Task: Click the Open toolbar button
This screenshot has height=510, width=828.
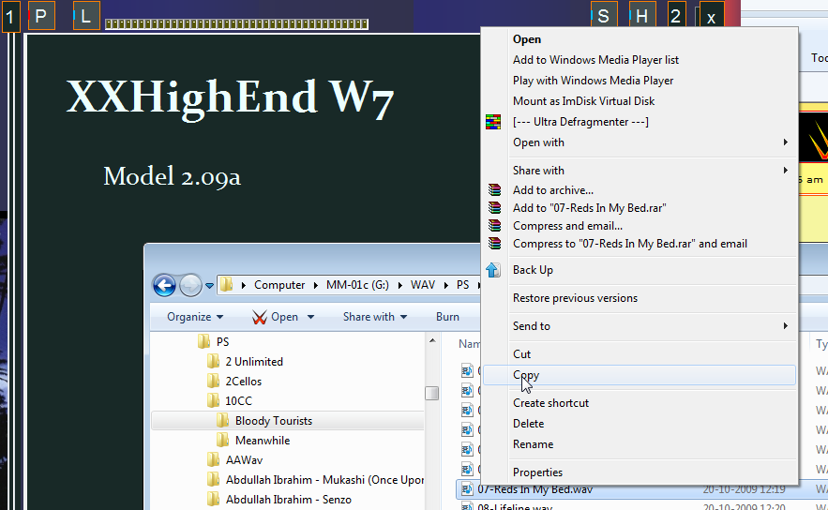Action: pos(275,317)
